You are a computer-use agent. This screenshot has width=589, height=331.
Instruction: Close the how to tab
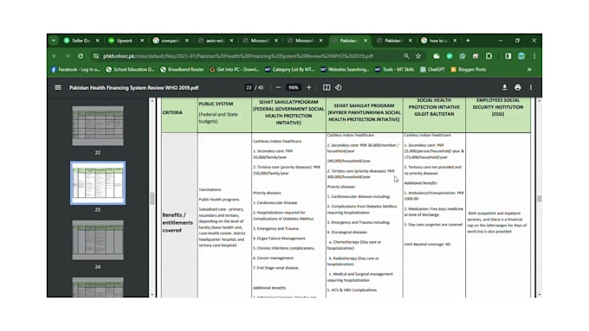point(455,41)
